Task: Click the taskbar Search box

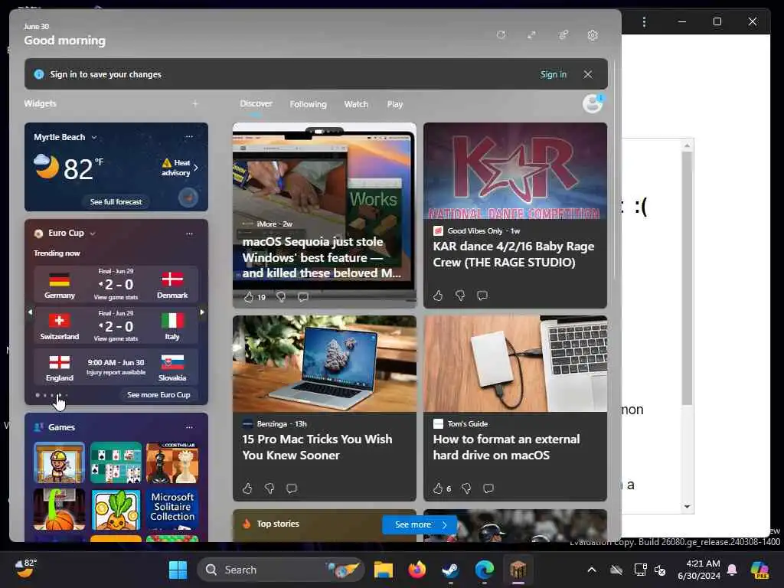Action: (x=280, y=570)
